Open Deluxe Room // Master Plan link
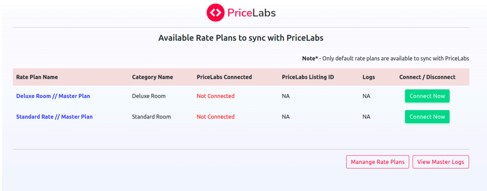Viewport: 487px width, 191px height. [x=53, y=96]
